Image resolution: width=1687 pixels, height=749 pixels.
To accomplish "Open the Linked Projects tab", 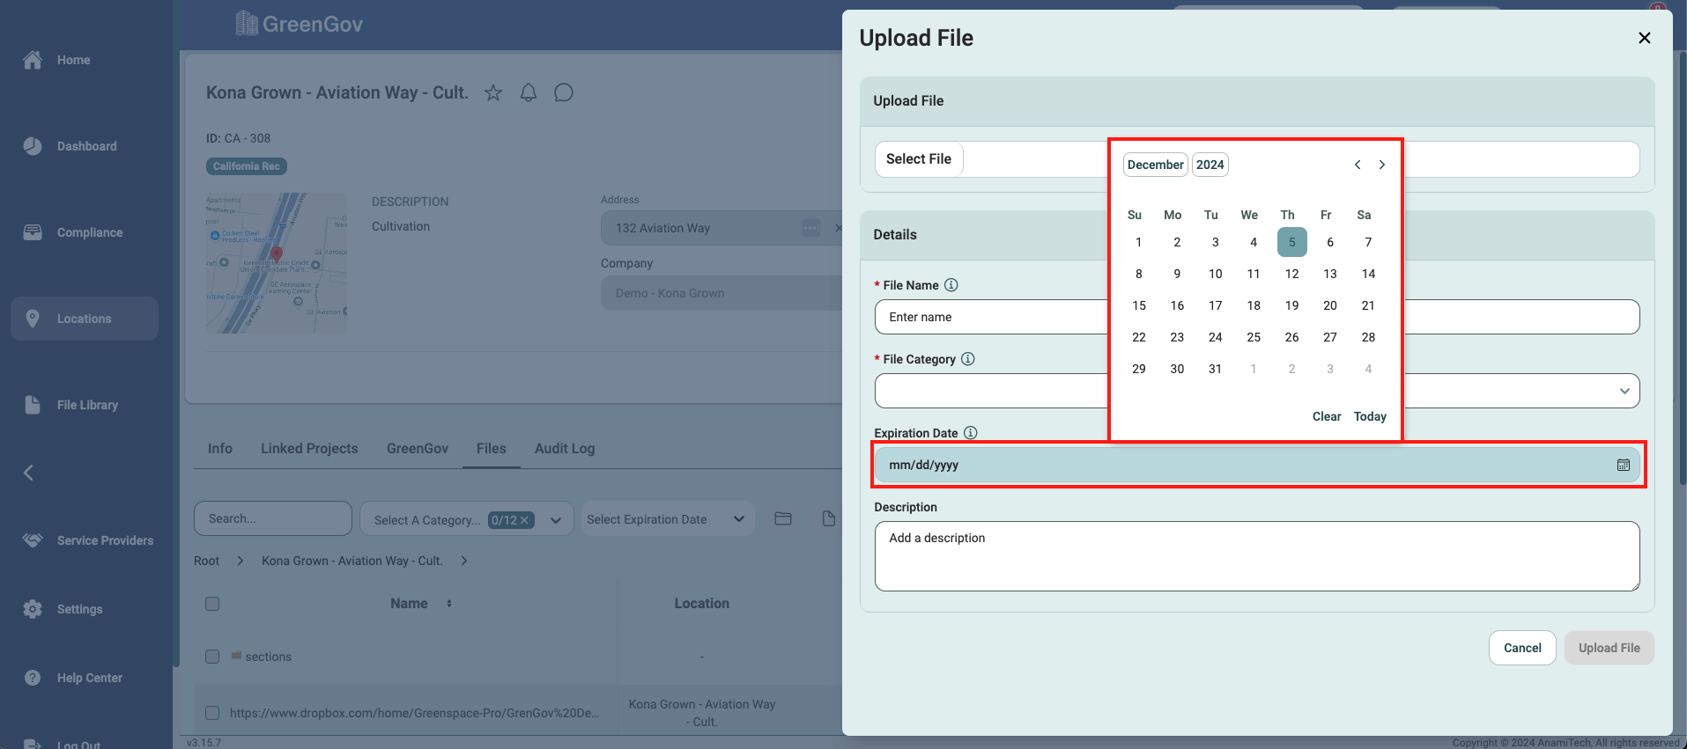I will (x=309, y=449).
